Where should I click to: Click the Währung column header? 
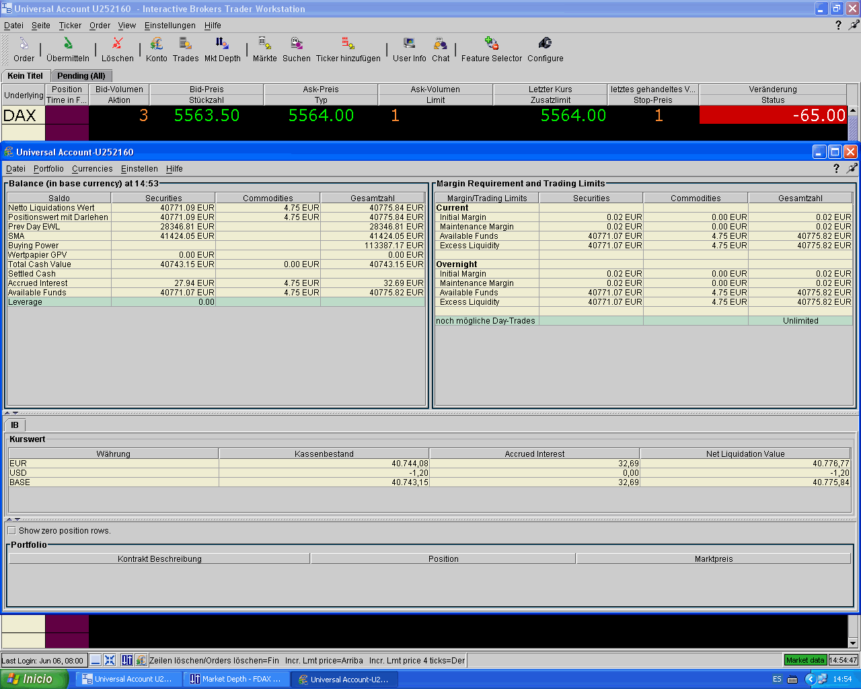pos(113,454)
